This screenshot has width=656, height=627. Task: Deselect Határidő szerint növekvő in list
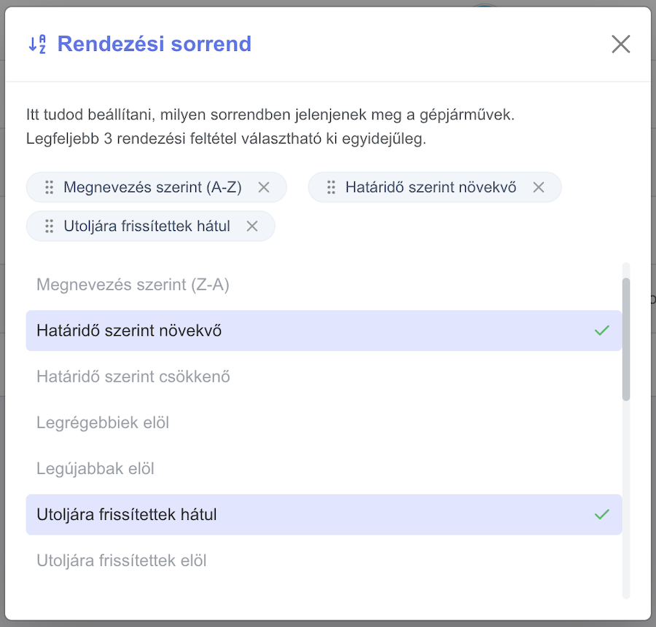[x=324, y=331]
